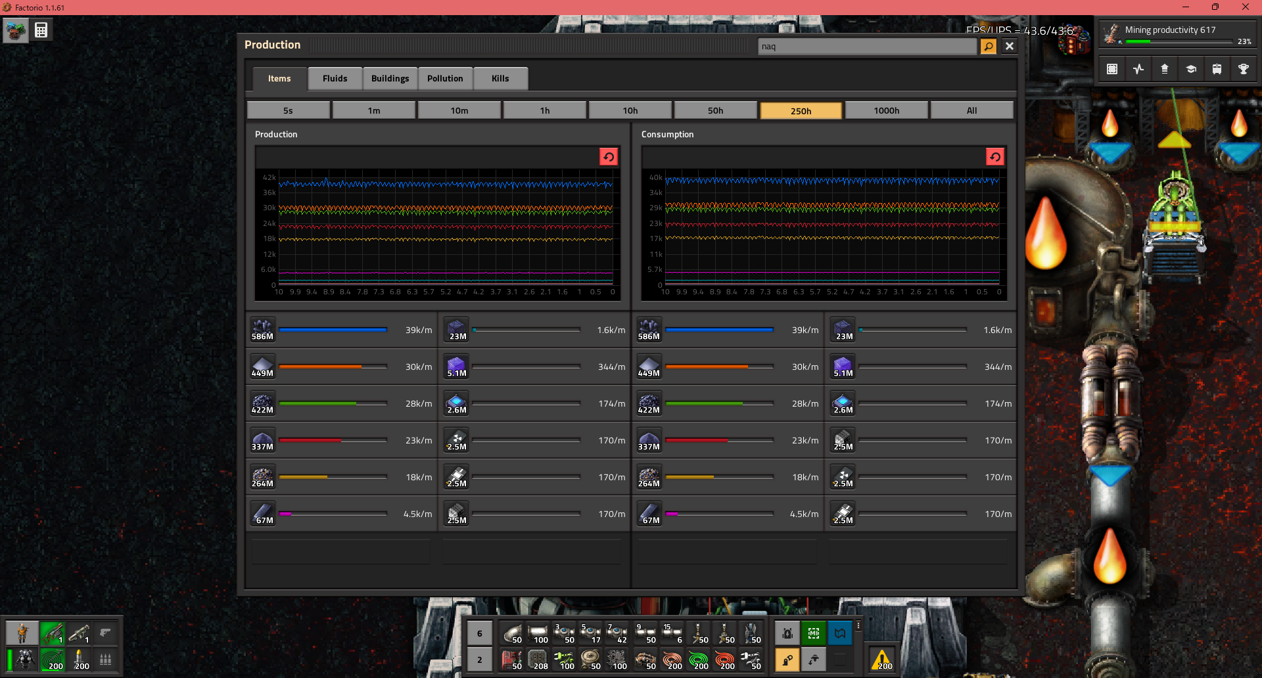Open the calculator icon at top left

[41, 30]
